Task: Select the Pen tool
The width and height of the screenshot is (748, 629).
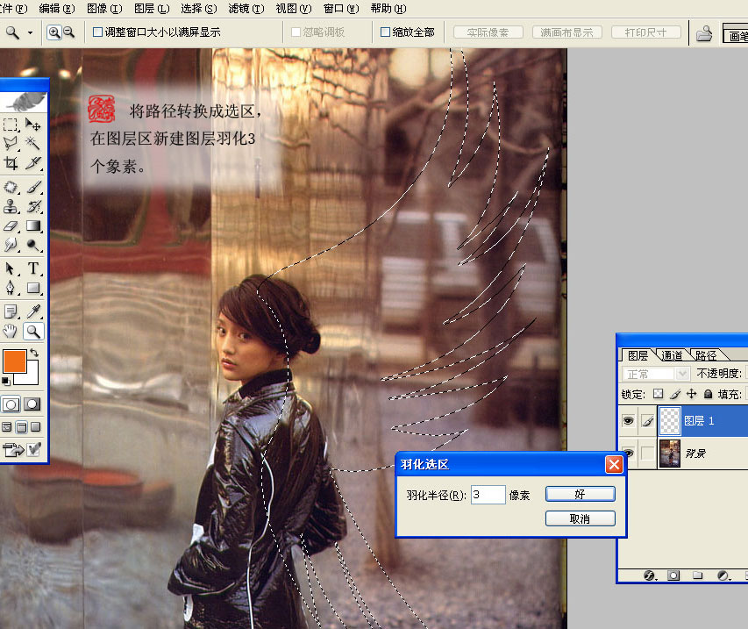Action: click(11, 288)
